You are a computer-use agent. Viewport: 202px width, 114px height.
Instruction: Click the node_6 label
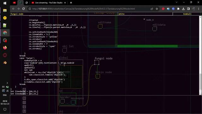coord(150,20)
